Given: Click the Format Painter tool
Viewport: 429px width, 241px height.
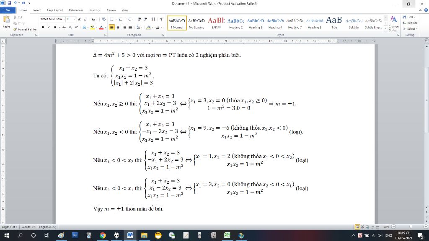Looking at the screenshot, I should pos(25,29).
